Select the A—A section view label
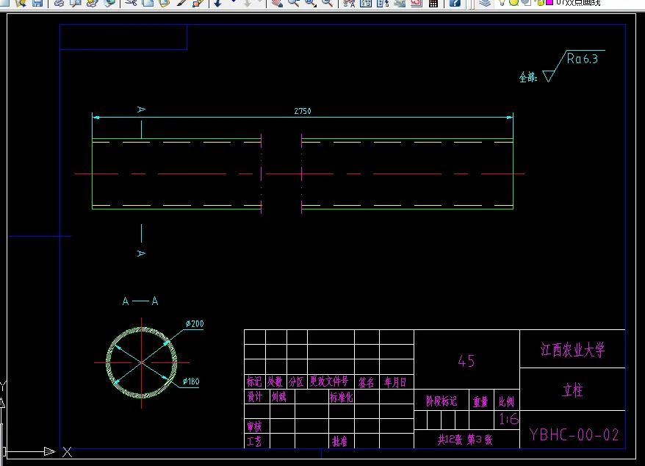This screenshot has width=645, height=466. pyautogui.click(x=140, y=301)
